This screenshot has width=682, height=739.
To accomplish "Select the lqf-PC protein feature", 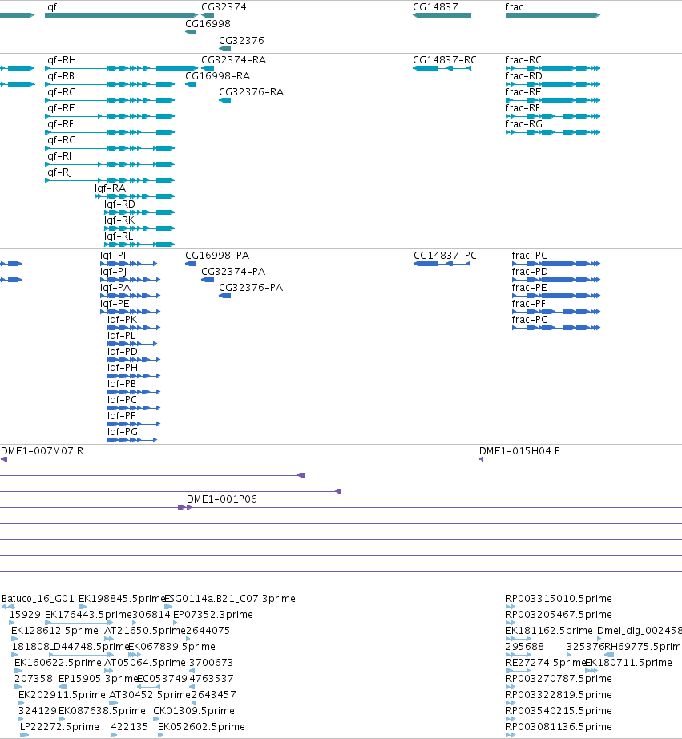I will 134,408.
